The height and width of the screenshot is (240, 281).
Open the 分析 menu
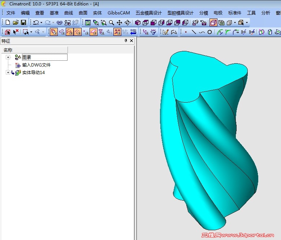265,13
